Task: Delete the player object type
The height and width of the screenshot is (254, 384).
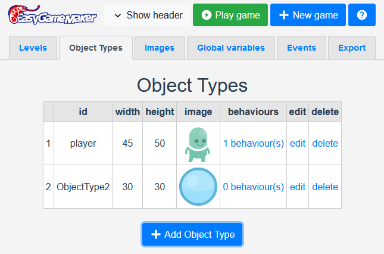Action: [x=325, y=144]
